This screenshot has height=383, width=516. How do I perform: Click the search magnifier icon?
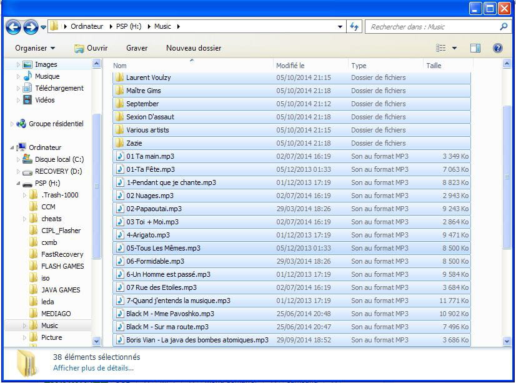coord(504,27)
